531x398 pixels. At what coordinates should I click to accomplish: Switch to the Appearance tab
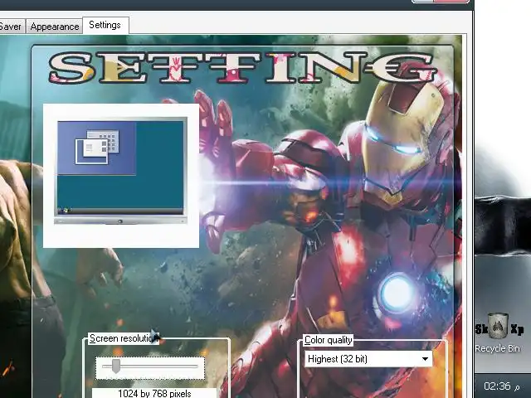click(x=54, y=27)
